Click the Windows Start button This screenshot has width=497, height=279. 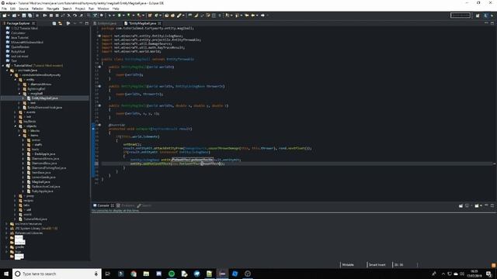6,274
